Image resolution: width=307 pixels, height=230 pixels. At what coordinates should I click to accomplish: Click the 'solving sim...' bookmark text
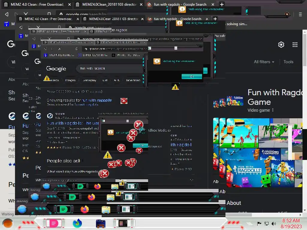point(237,24)
